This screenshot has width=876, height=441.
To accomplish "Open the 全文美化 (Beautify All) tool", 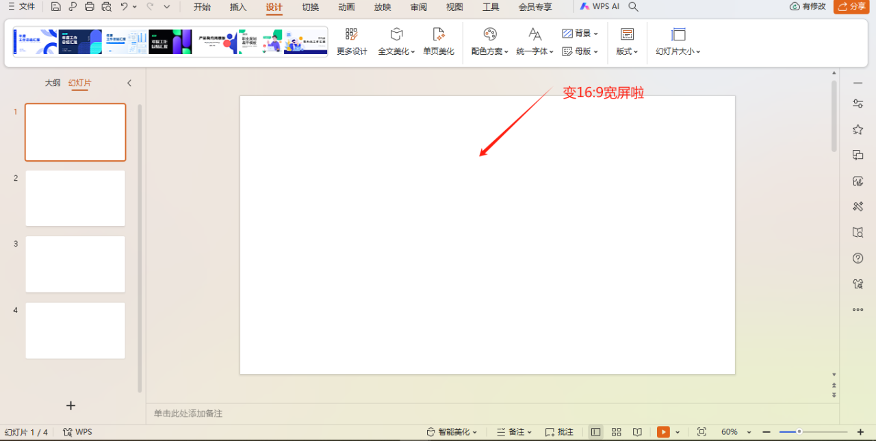I will [394, 41].
